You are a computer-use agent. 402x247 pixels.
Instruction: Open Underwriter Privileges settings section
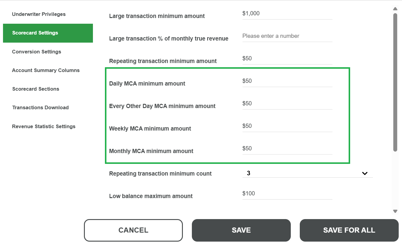point(39,14)
